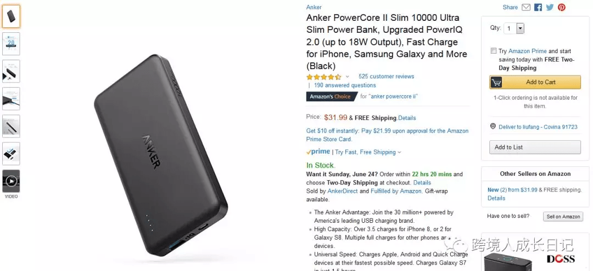Click the Prime logo badge

pyautogui.click(x=318, y=152)
